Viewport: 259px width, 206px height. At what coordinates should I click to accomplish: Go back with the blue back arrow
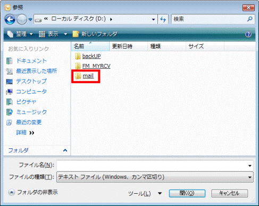click(10, 19)
